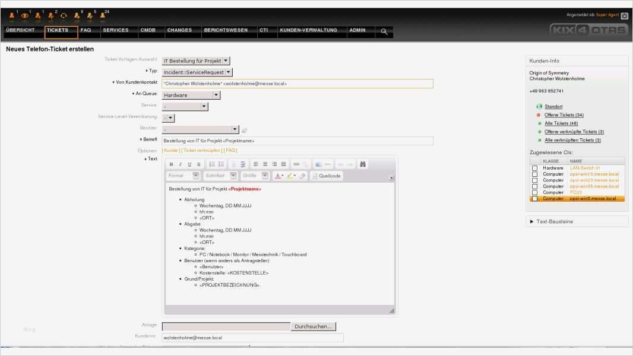This screenshot has width=633, height=356.
Task: Increase indent in text editor
Action: pyautogui.click(x=243, y=164)
